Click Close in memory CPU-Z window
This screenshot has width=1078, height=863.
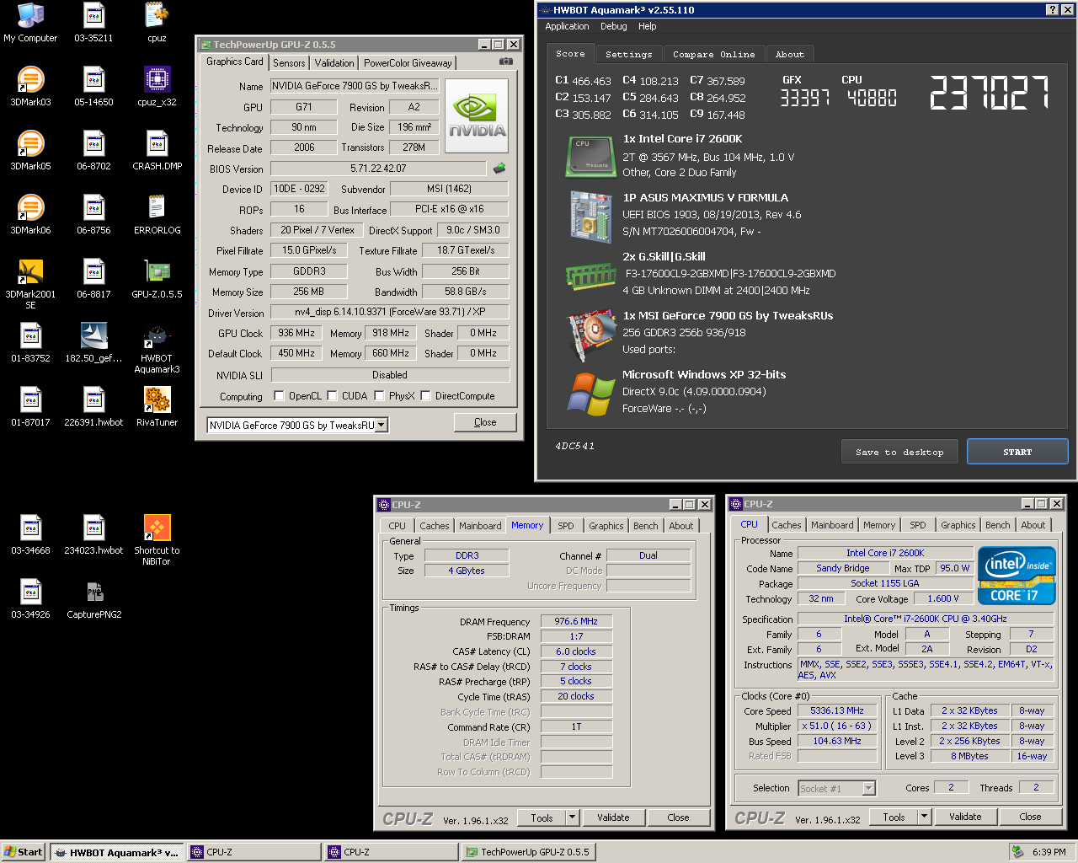point(678,817)
